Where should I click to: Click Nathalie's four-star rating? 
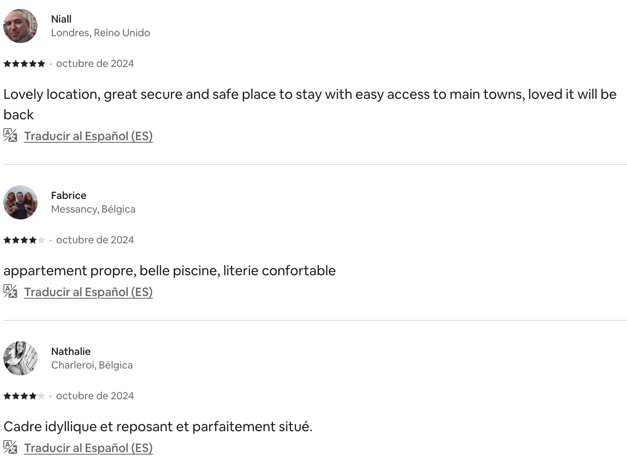(24, 396)
